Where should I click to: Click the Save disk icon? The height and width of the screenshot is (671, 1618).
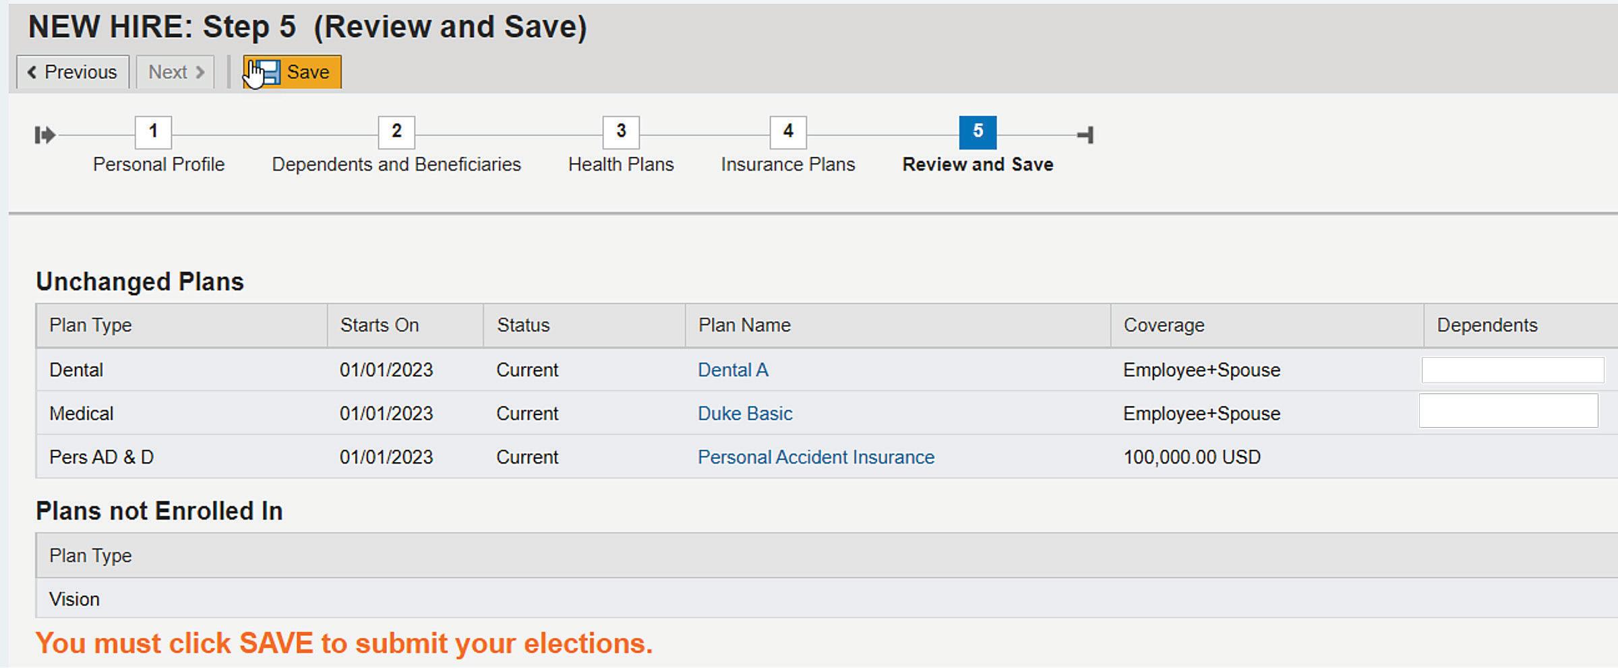pyautogui.click(x=268, y=71)
